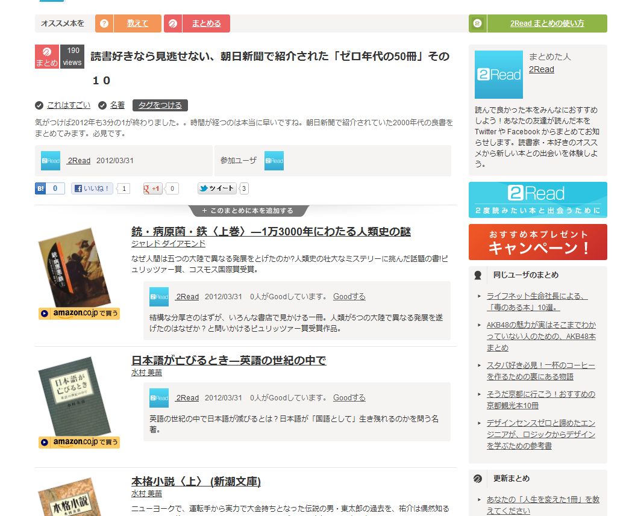Click the amazon.co.jp buy button under 日本語が亡びるとき
This screenshot has width=632, height=516.
[79, 443]
